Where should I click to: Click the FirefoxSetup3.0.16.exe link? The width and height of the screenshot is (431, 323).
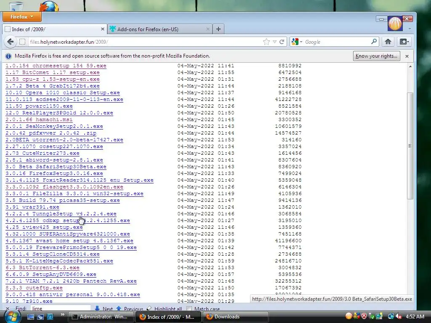54,173
